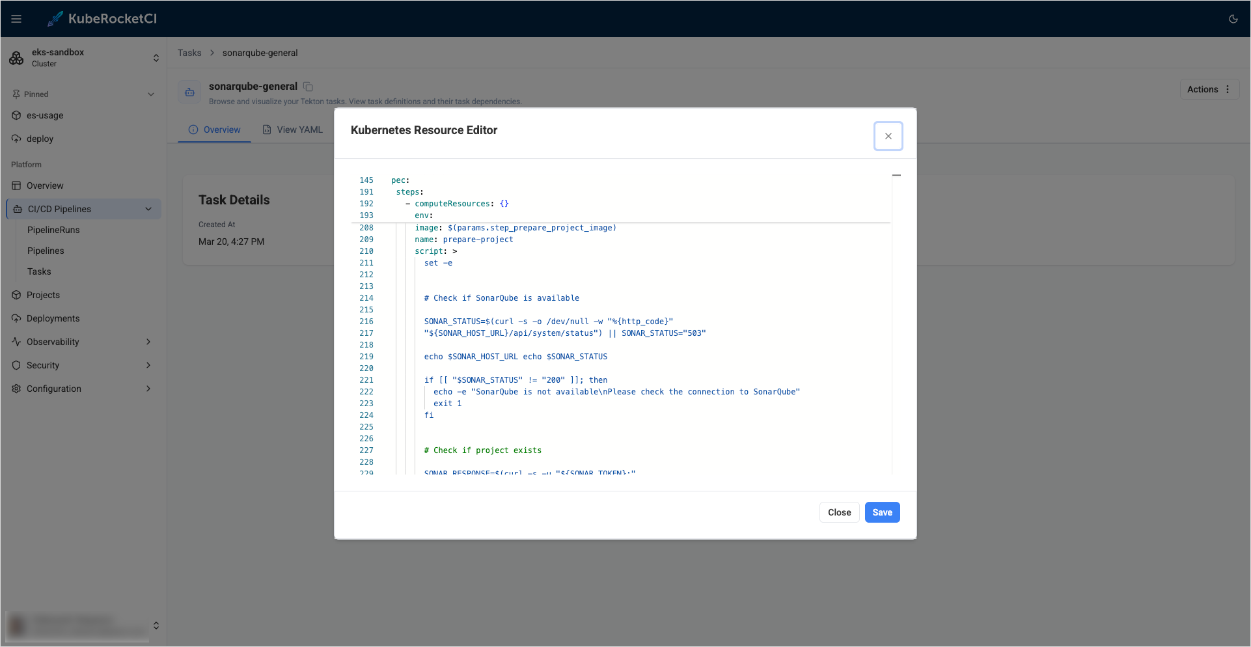1251x647 pixels.
Task: Collapse the Pinned section
Action: tap(151, 94)
